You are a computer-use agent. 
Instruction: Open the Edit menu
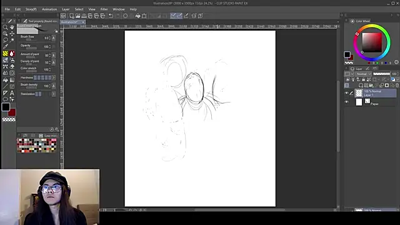17,9
